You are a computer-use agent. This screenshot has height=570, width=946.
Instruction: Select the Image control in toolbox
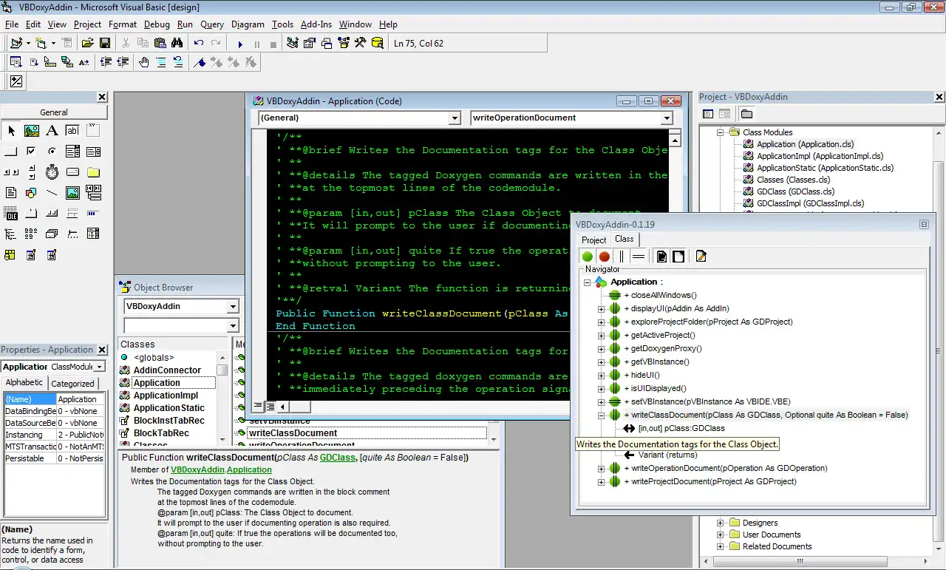pos(72,193)
